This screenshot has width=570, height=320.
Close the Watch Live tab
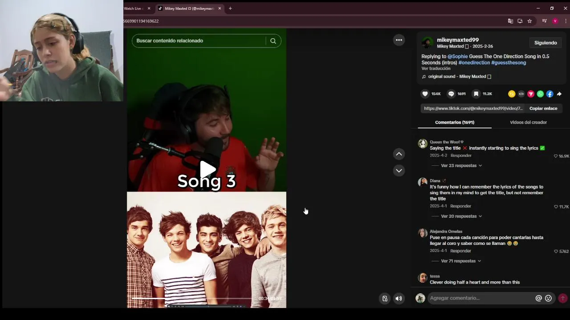tap(149, 8)
